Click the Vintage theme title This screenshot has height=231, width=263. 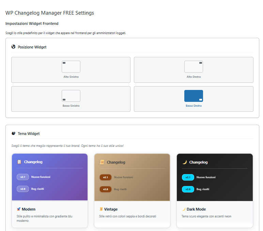111,209
